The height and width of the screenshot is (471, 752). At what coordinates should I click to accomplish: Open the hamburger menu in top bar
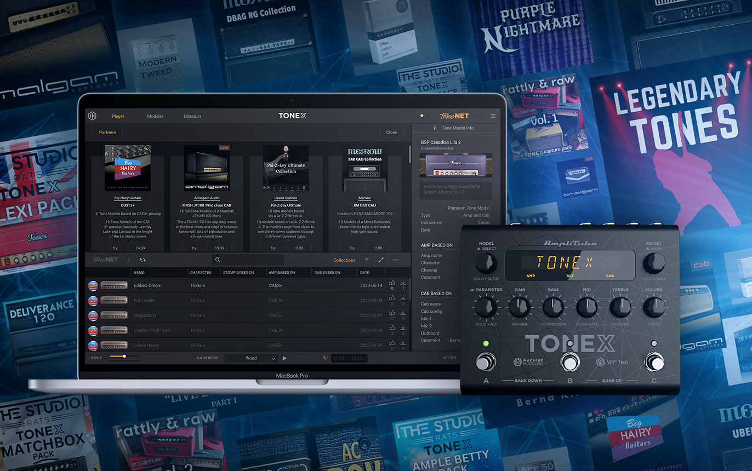(493, 116)
